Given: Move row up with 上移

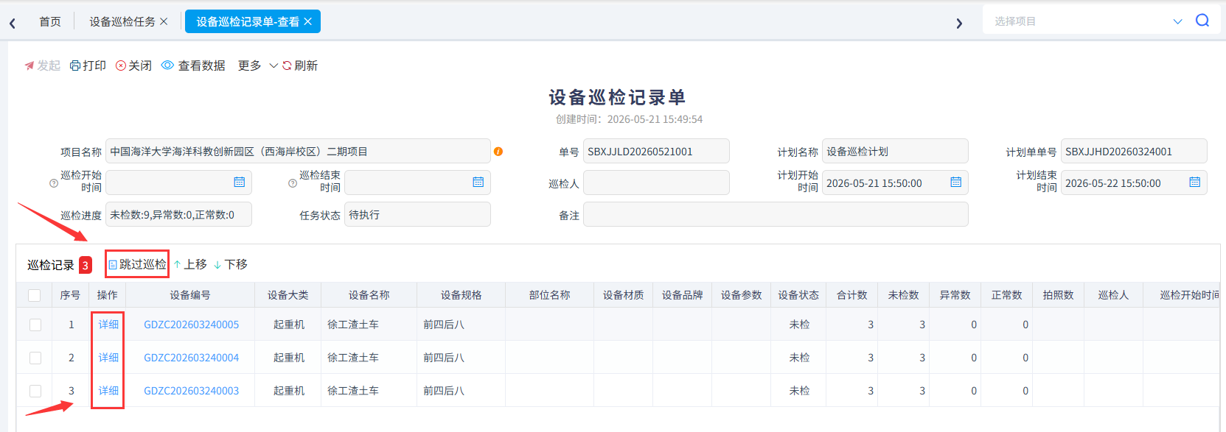Looking at the screenshot, I should point(189,264).
